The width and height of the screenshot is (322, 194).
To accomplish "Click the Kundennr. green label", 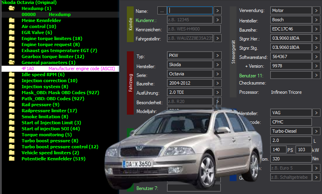I will 146,20.
